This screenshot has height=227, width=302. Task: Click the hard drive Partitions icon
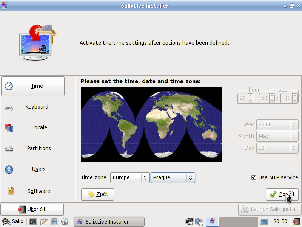click(9, 148)
